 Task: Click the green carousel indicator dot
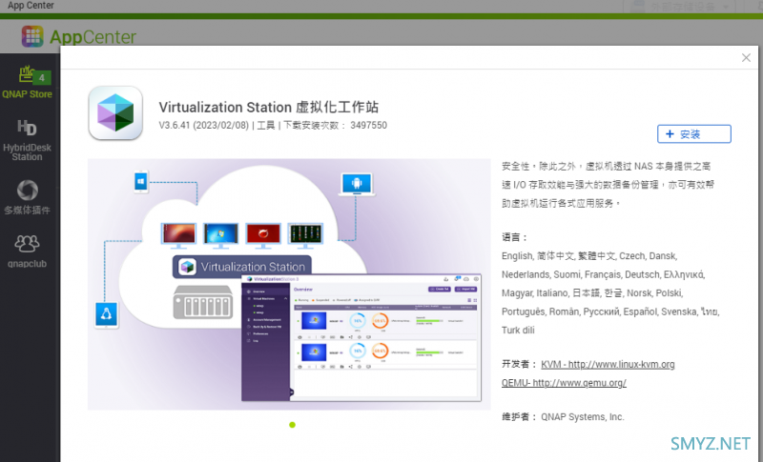click(x=292, y=425)
